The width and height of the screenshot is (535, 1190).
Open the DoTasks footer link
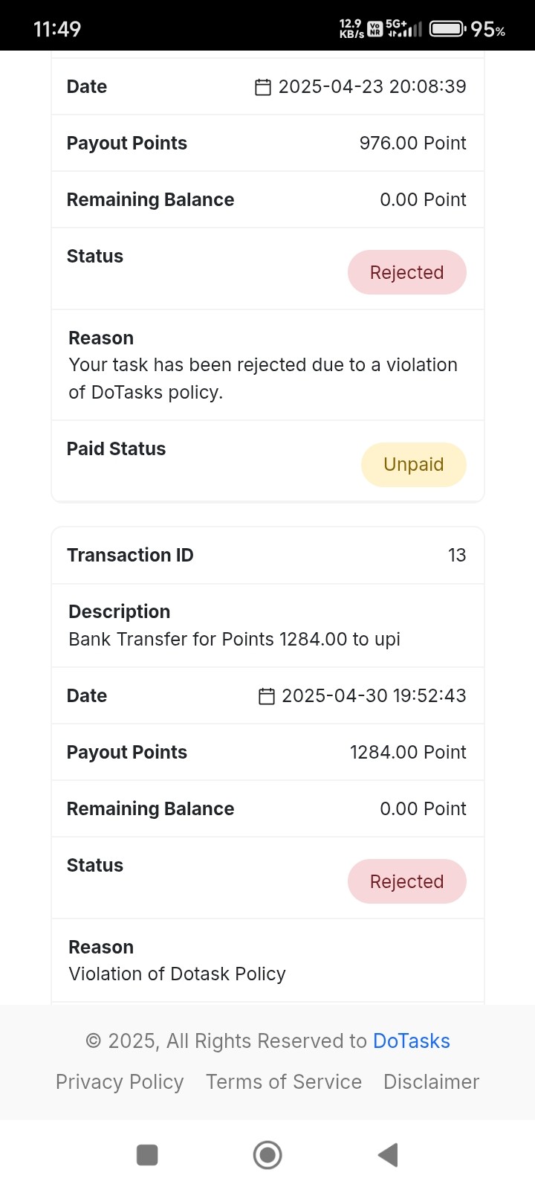pos(412,1041)
